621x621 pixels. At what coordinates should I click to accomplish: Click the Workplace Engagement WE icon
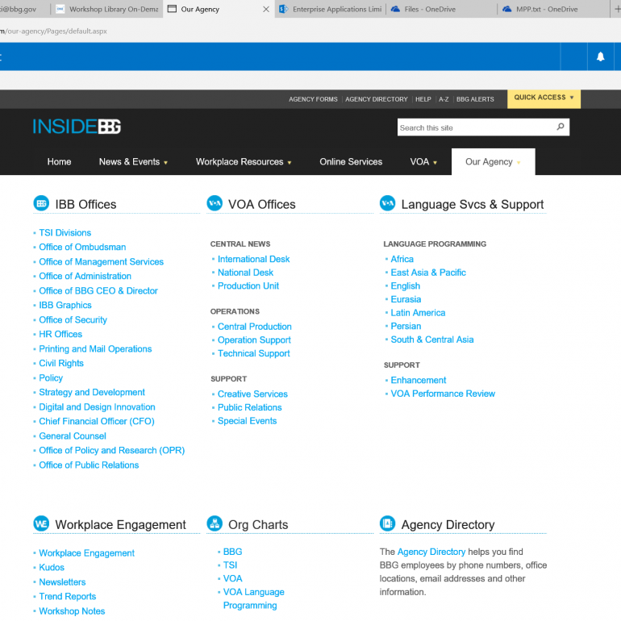point(41,523)
